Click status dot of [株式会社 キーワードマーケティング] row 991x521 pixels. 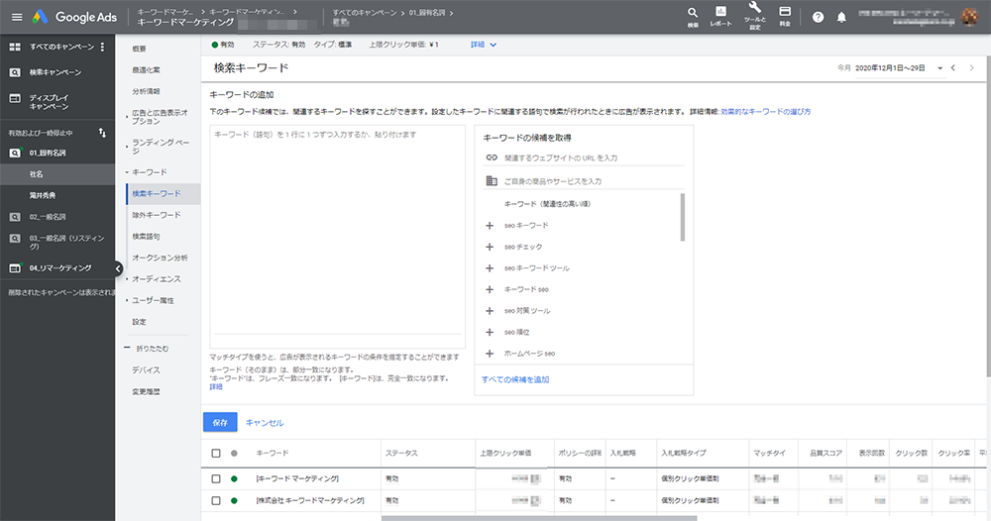[x=234, y=500]
